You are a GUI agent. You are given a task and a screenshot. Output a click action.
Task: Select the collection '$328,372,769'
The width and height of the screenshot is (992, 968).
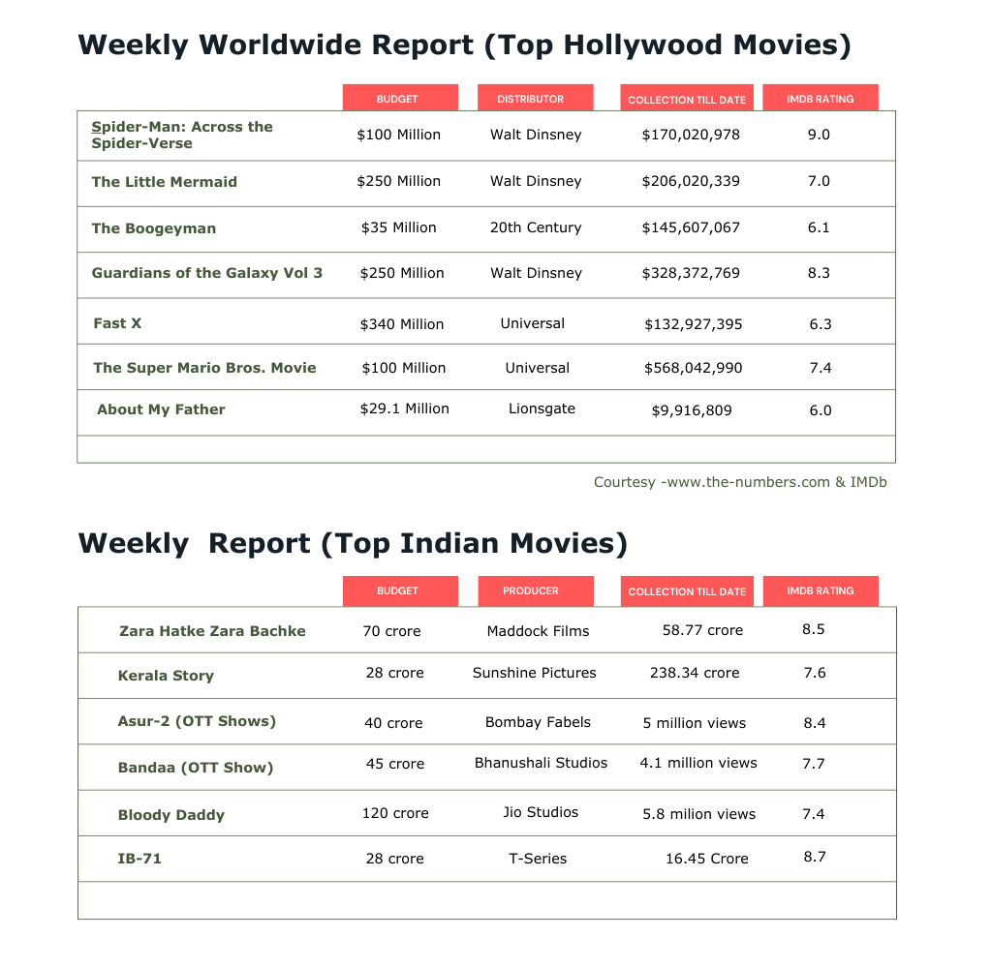[691, 273]
